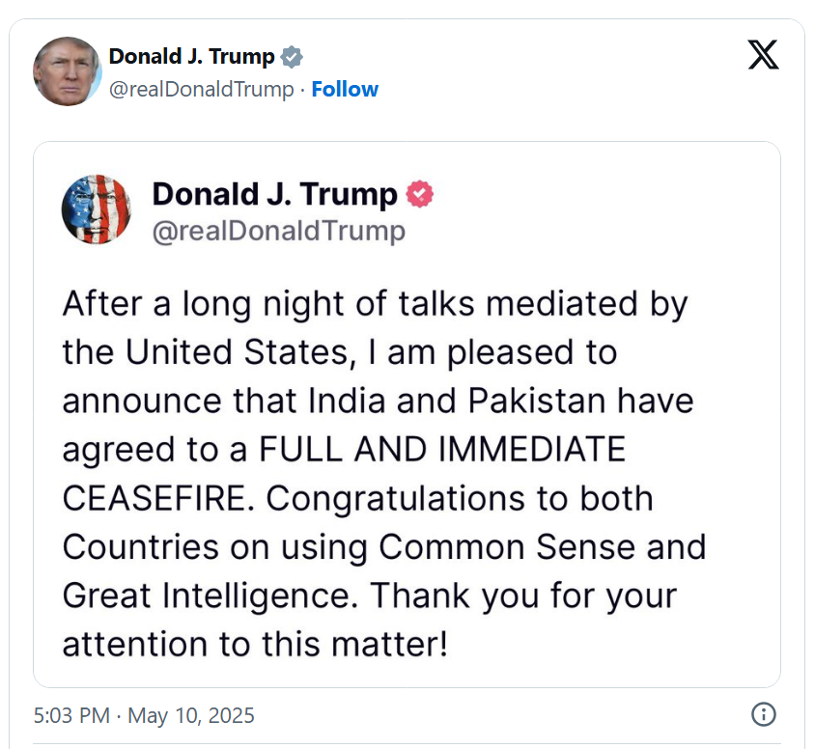Open the round profile photo beside the Follow link
Viewport: 815px width, 749px height.
[67, 71]
